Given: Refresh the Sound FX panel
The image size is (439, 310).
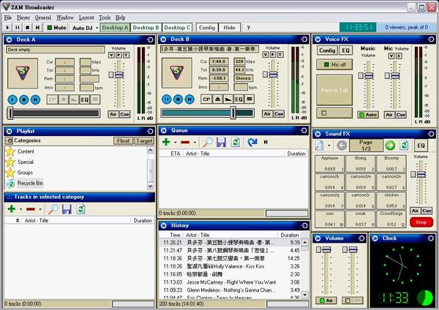Looking at the screenshot, I should (x=404, y=145).
